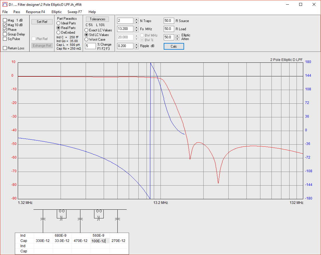321x255 pixels.
Task: Enable the Return Loss checkbox
Action: (x=5, y=48)
